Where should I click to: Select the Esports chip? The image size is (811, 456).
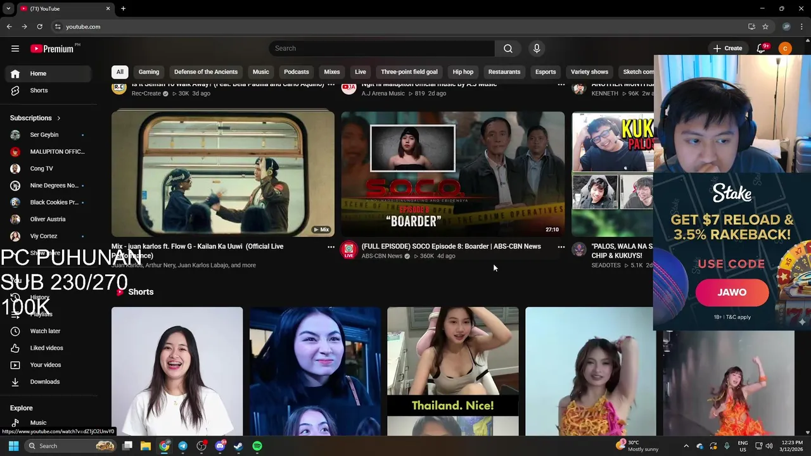pos(546,72)
